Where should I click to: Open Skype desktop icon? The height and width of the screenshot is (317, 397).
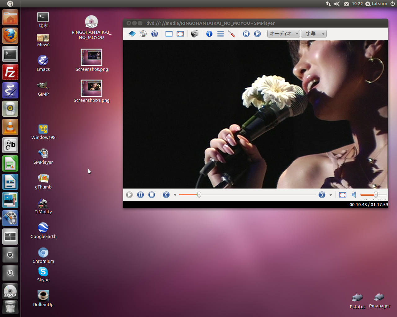pos(43,275)
